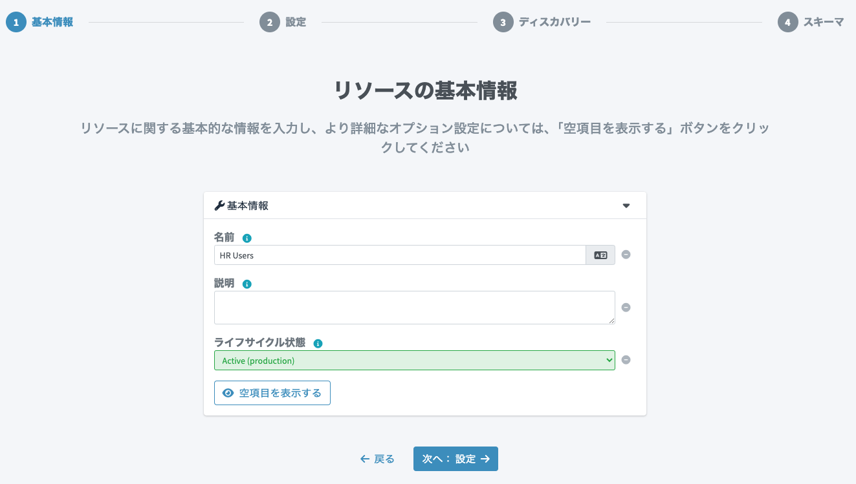Viewport: 856px width, 484px height.
Task: Click the info icon next to 名前
Action: tap(247, 238)
